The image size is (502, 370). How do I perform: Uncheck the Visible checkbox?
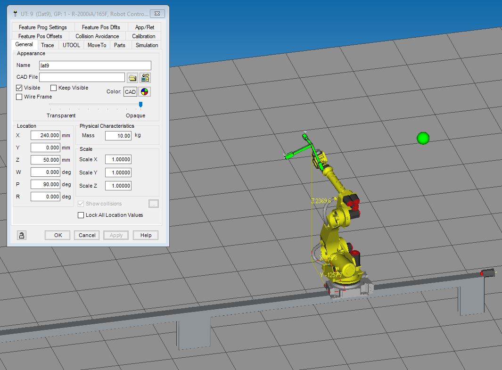pos(19,88)
